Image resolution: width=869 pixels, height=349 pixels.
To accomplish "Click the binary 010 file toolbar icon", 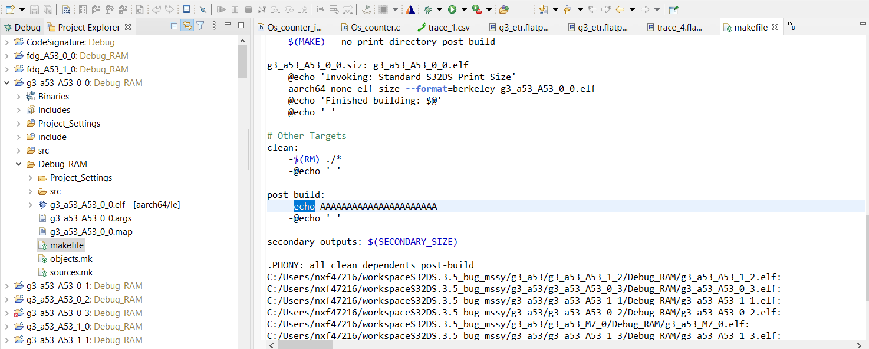I will [x=65, y=9].
